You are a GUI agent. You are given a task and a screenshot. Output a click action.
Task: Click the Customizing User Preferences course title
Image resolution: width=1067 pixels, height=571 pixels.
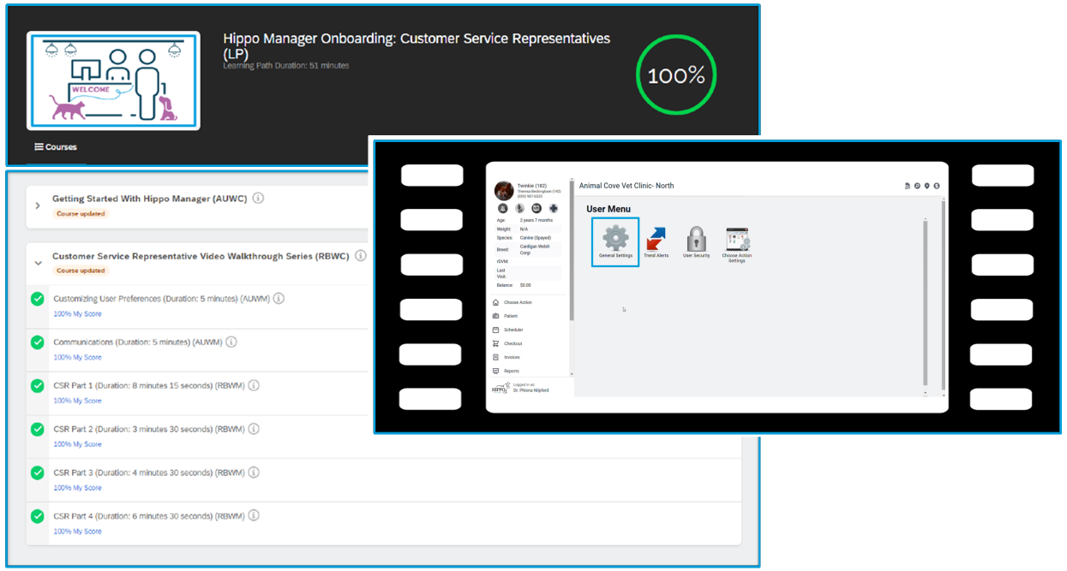(161, 299)
